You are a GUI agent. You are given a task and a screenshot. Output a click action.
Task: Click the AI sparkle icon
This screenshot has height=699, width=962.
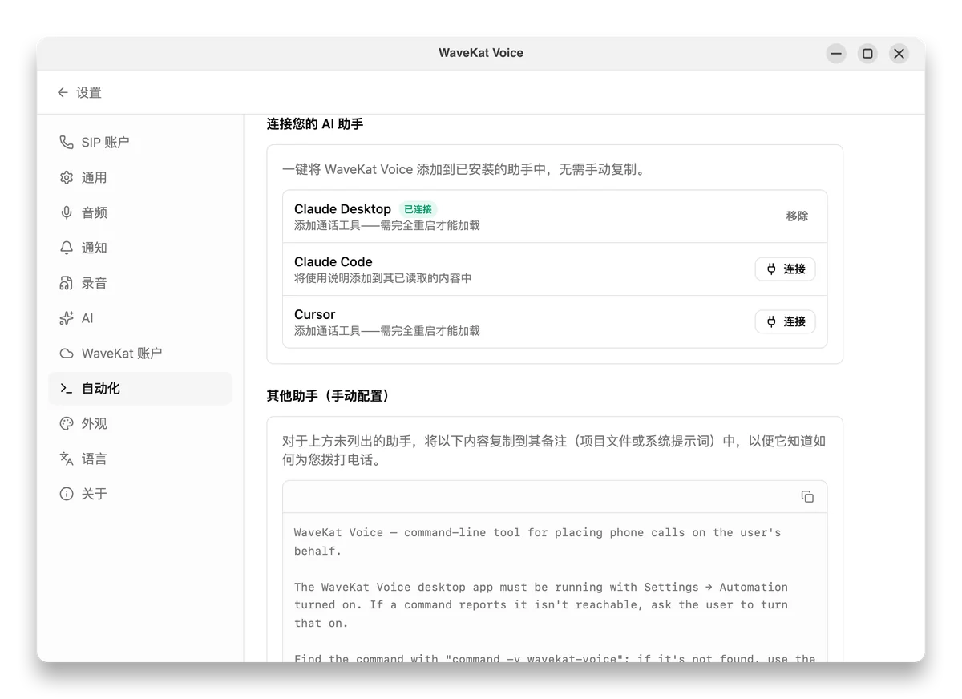(x=67, y=318)
